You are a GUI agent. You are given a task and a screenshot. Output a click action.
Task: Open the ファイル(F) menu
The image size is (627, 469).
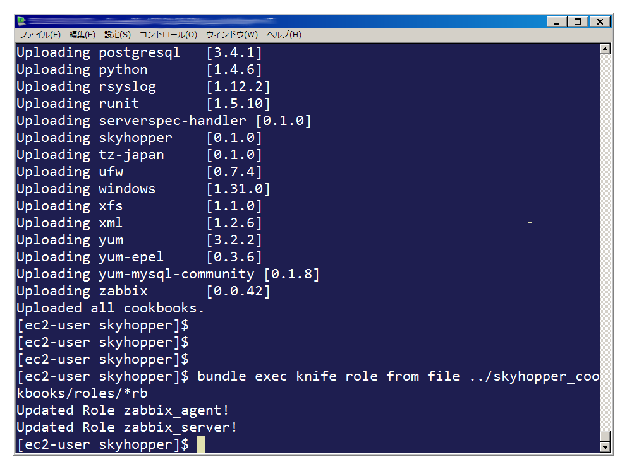click(40, 35)
